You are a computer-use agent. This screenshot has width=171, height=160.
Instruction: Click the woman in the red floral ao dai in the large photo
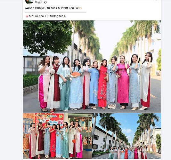[x=102, y=84]
